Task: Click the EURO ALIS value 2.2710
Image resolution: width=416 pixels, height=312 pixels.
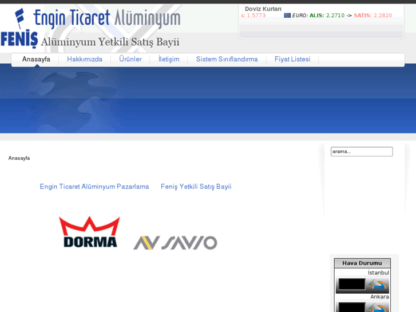Action: (x=335, y=15)
